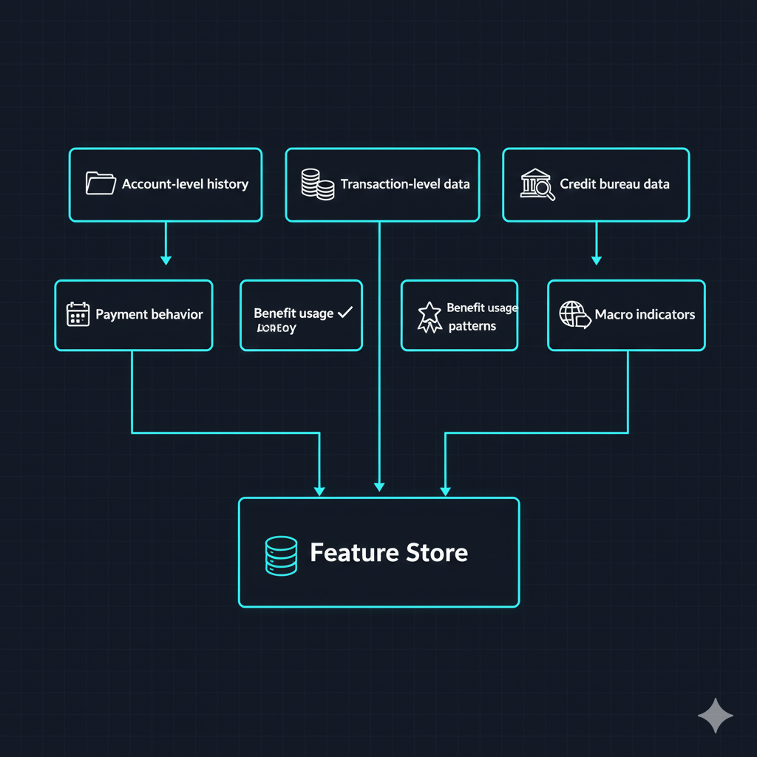Click the database icon inside Feature Store
The height and width of the screenshot is (757, 757).
(x=279, y=557)
